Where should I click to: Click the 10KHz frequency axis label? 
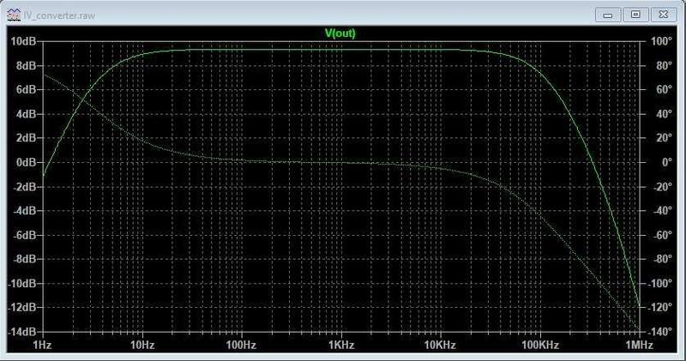(439, 345)
